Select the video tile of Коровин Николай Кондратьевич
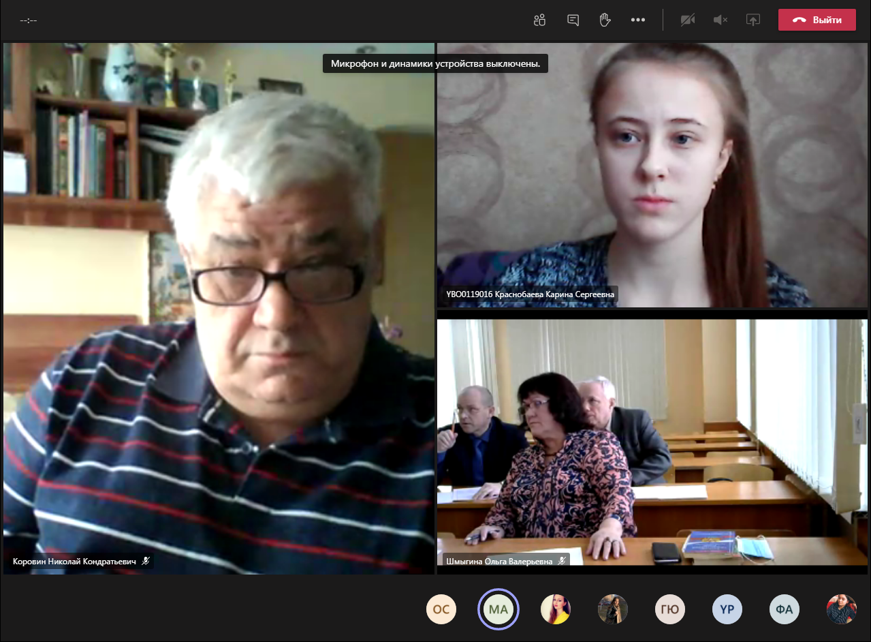 [219, 309]
